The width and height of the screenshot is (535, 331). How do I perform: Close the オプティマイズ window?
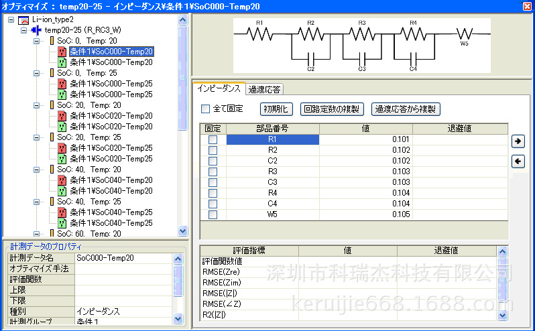click(x=527, y=6)
